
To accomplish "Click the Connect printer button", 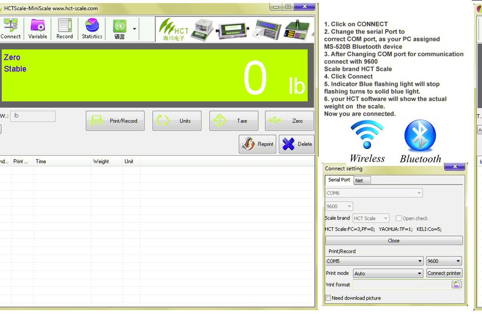I will coord(444,273).
